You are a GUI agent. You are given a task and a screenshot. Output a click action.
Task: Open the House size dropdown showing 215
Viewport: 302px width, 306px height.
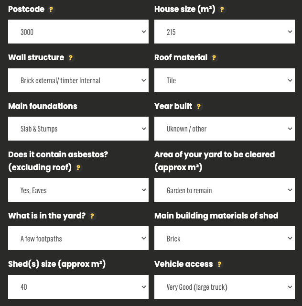coord(225,32)
